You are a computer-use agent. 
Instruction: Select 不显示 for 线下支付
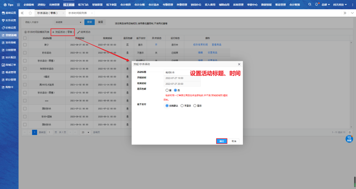[x=182, y=106]
